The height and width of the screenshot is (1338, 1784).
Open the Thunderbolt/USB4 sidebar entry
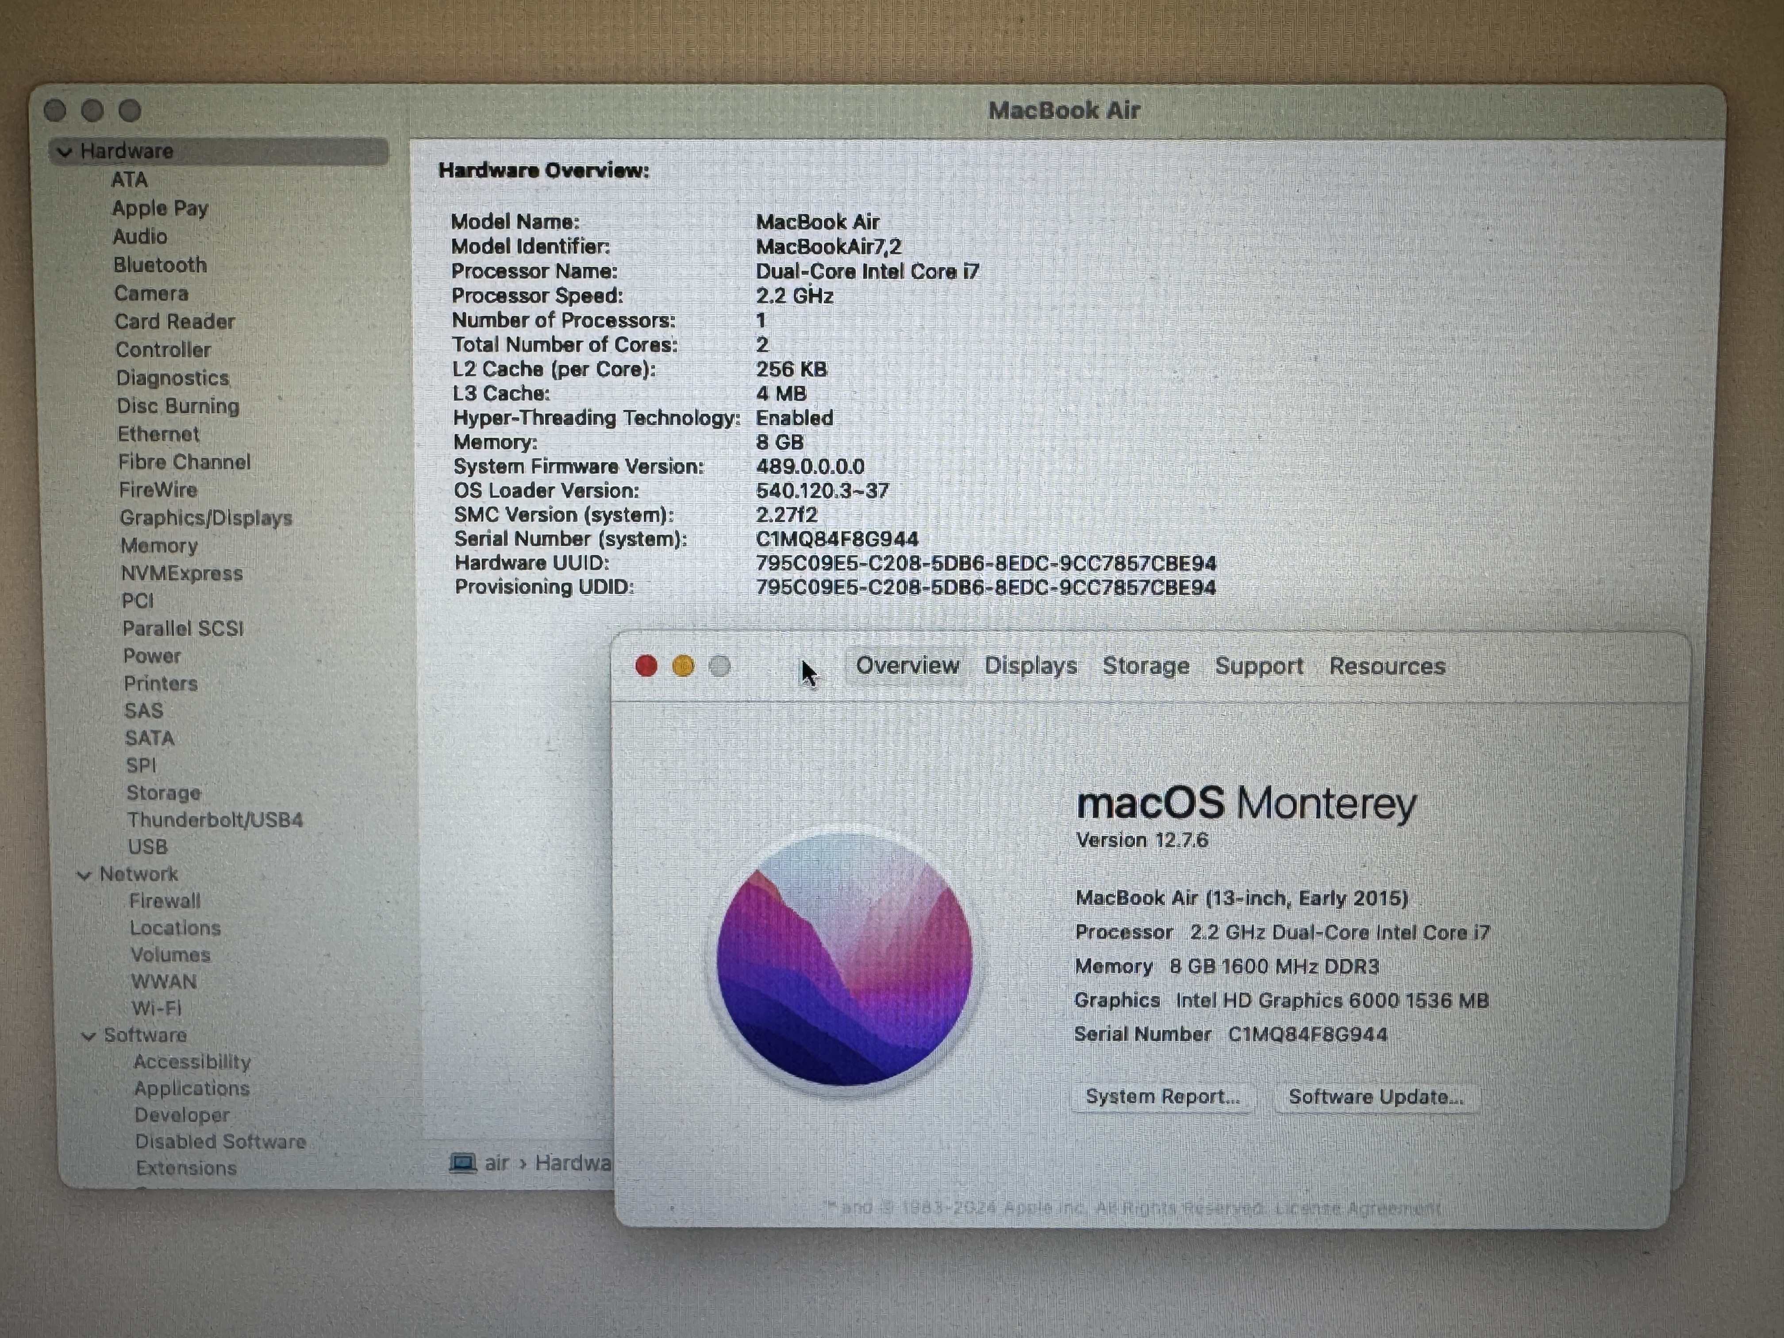click(x=215, y=820)
